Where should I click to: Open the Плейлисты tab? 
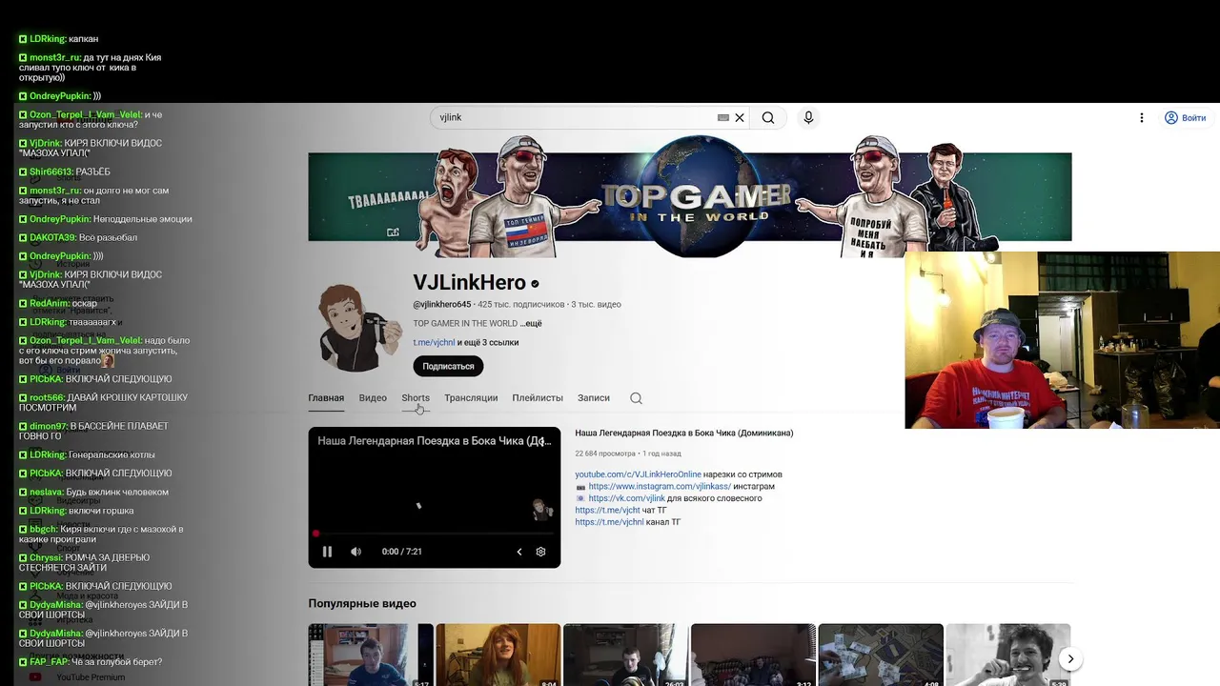click(538, 397)
